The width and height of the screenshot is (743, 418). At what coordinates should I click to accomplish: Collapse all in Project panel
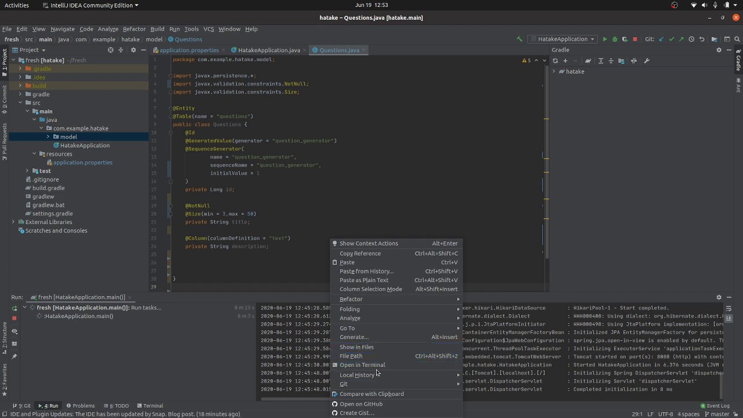(121, 50)
